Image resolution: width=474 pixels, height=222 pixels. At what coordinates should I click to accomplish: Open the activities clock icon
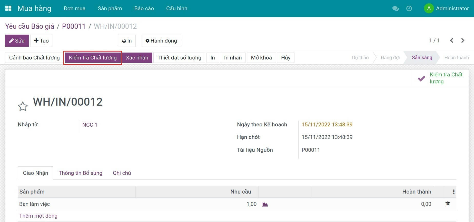pyautogui.click(x=409, y=8)
